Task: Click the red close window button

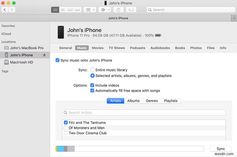Action: pos(3,3)
